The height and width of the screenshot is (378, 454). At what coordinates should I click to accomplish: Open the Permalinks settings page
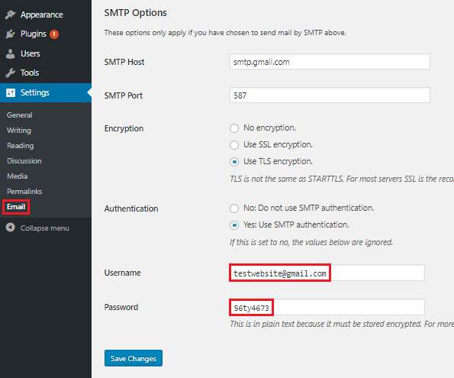(24, 192)
